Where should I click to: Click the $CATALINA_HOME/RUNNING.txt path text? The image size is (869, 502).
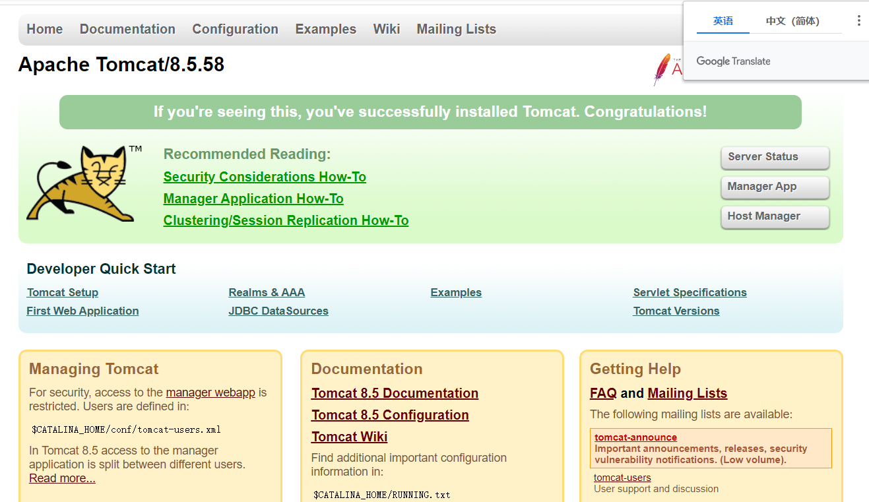click(382, 494)
